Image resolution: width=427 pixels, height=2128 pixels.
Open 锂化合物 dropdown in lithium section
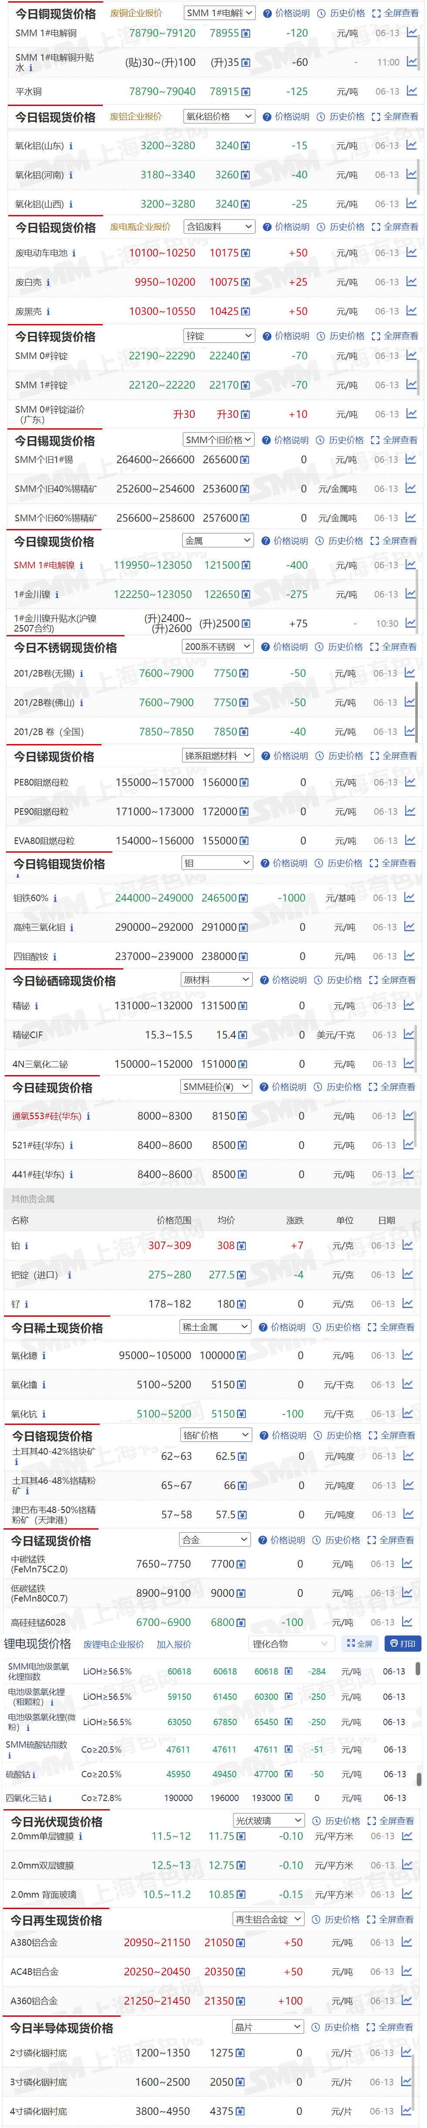point(291,1644)
